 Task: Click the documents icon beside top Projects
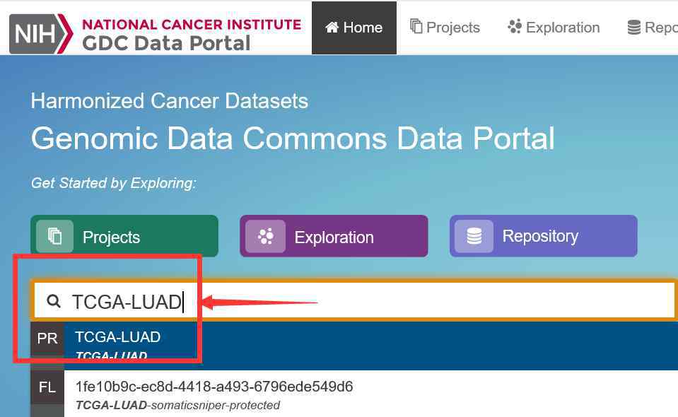(x=416, y=26)
